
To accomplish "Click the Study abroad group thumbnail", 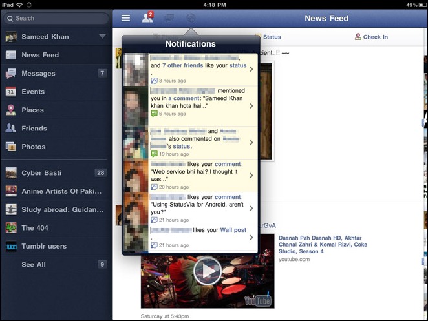I will coord(11,209).
